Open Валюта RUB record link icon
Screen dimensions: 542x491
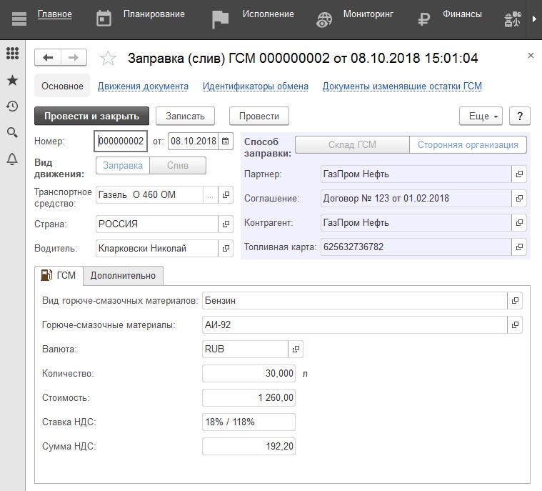pyautogui.click(x=296, y=349)
